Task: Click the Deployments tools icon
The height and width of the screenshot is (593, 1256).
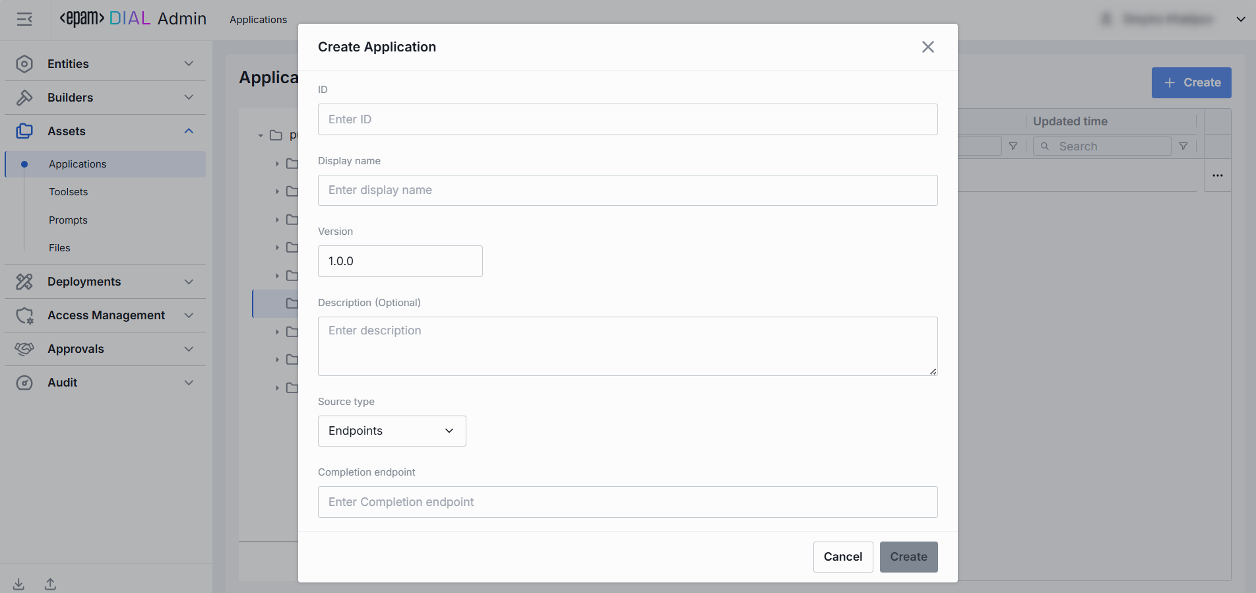Action: point(24,282)
